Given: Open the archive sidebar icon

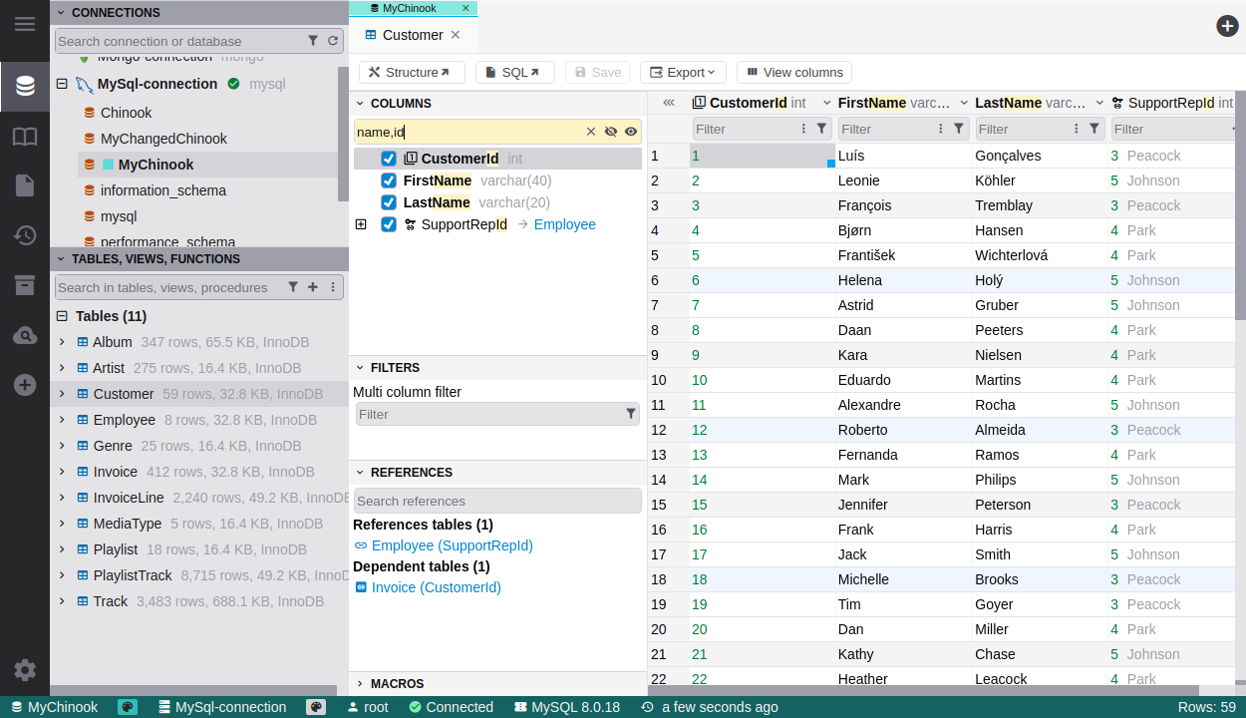Looking at the screenshot, I should tap(25, 285).
